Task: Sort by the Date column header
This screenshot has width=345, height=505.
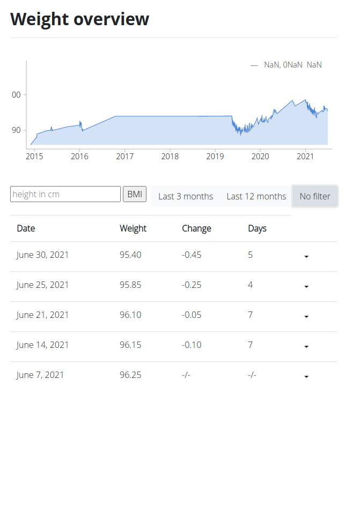Action: point(26,228)
